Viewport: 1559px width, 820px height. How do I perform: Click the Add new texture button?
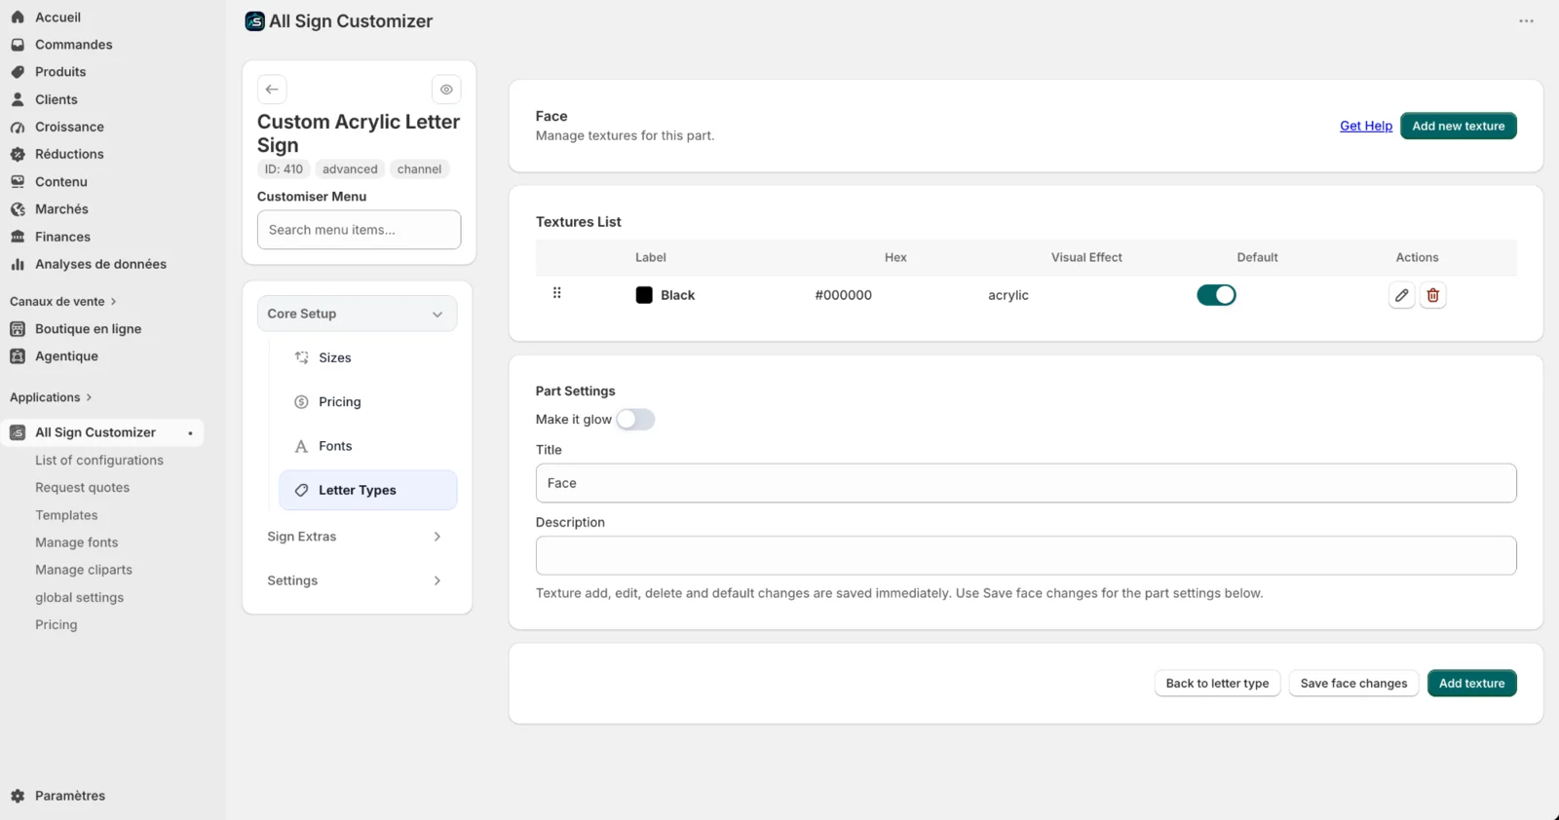click(x=1458, y=126)
